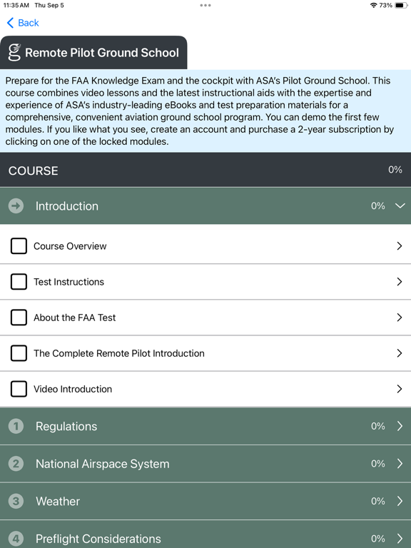Click the Introduction arrow circle icon
This screenshot has height=548, width=411.
pos(16,205)
